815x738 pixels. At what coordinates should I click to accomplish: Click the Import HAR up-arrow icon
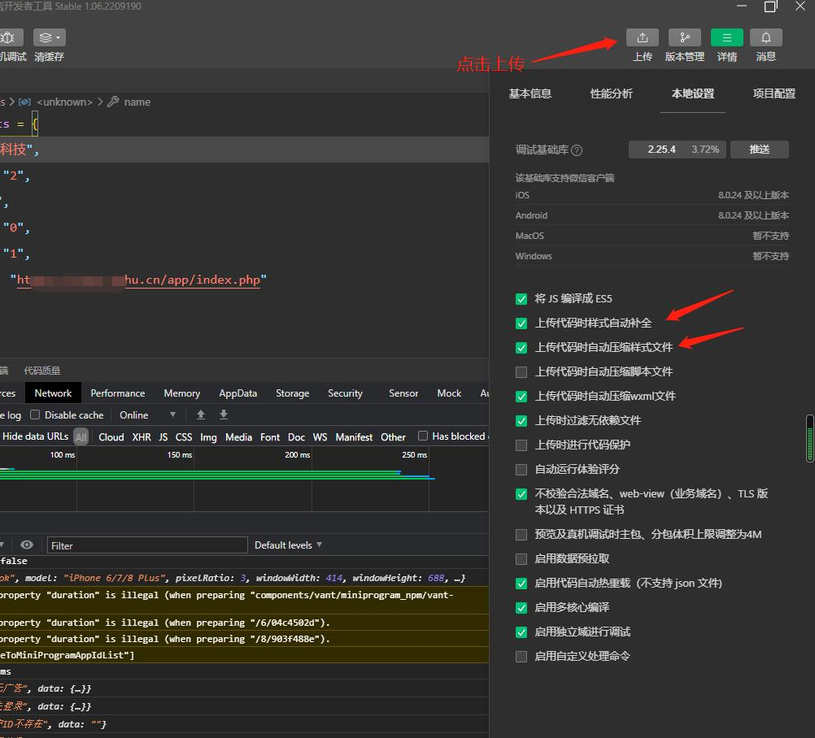(201, 415)
